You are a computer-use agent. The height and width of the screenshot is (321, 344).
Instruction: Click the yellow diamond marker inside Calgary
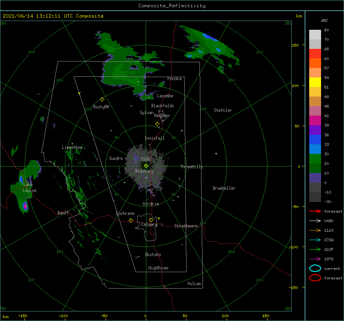point(151,220)
